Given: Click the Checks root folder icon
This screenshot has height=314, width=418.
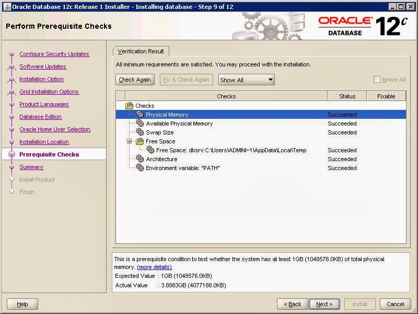Looking at the screenshot, I should pos(129,106).
